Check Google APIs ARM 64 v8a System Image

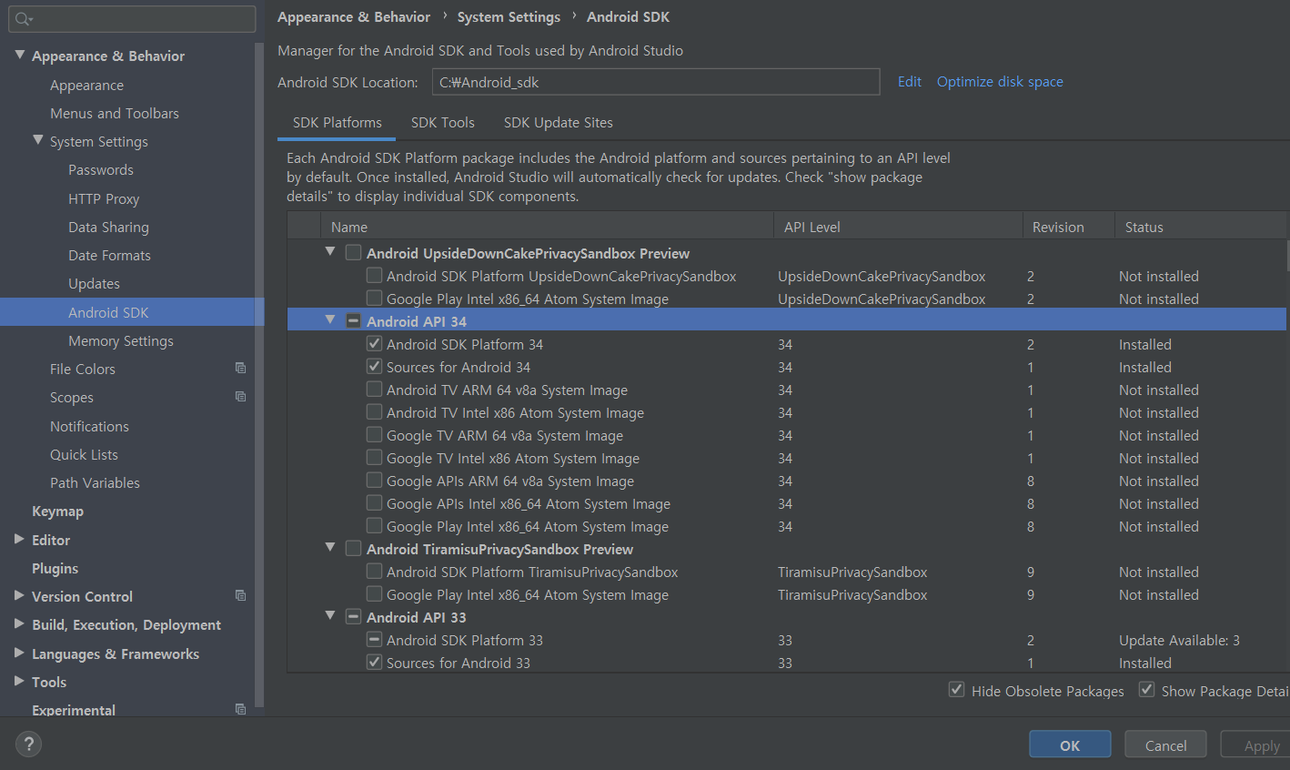tap(374, 480)
